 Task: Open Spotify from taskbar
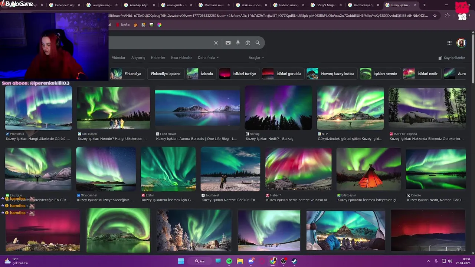[229, 261]
